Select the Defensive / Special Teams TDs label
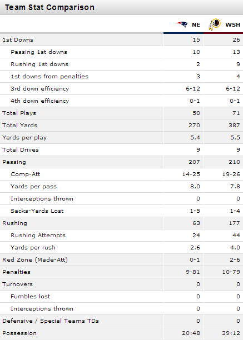243x340 pixels. click(51, 321)
